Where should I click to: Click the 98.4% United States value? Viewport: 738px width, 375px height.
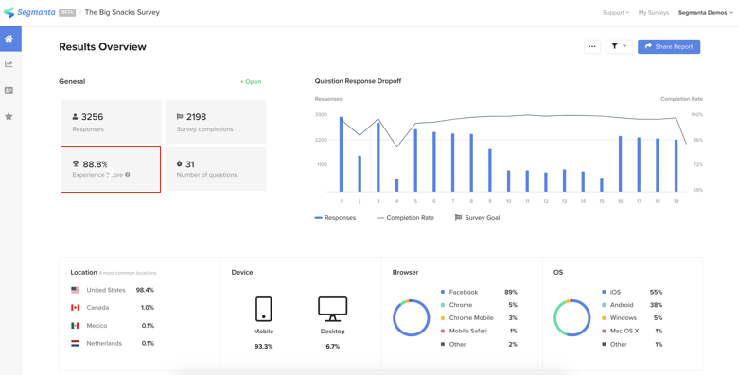145,290
